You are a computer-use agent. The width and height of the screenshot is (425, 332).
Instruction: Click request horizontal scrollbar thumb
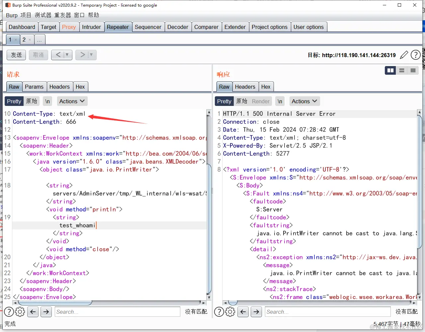pyautogui.click(x=55, y=303)
